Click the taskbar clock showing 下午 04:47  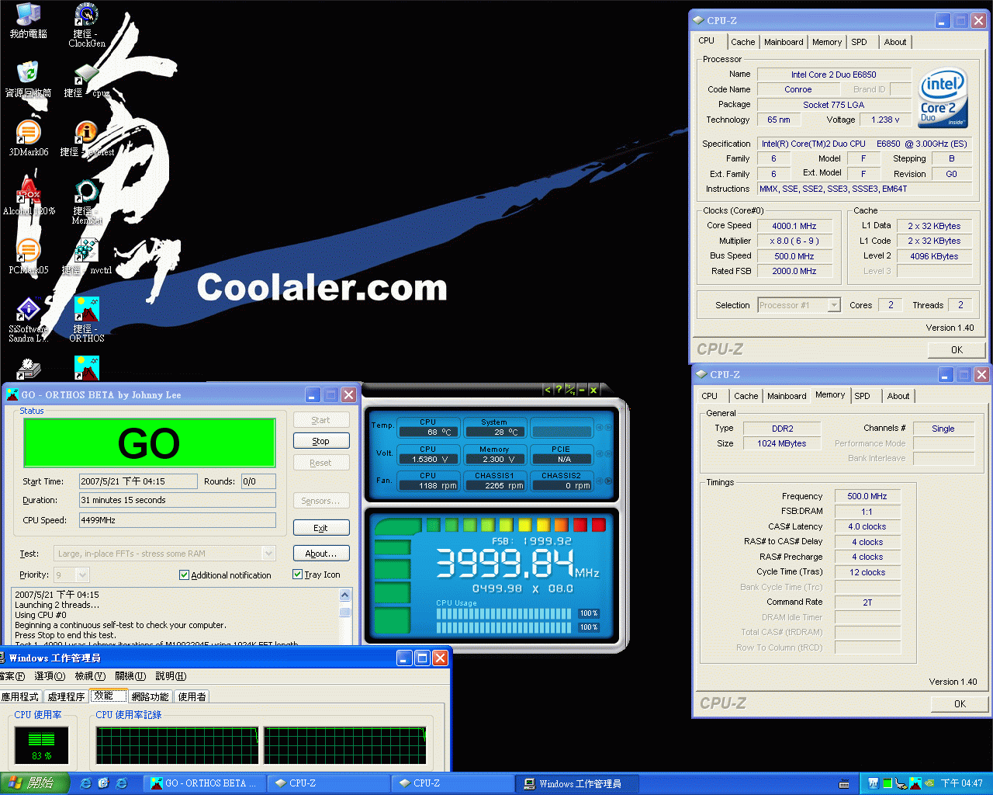pyautogui.click(x=961, y=783)
